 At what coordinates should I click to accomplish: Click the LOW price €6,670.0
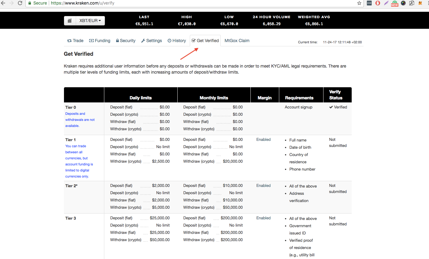tap(229, 24)
